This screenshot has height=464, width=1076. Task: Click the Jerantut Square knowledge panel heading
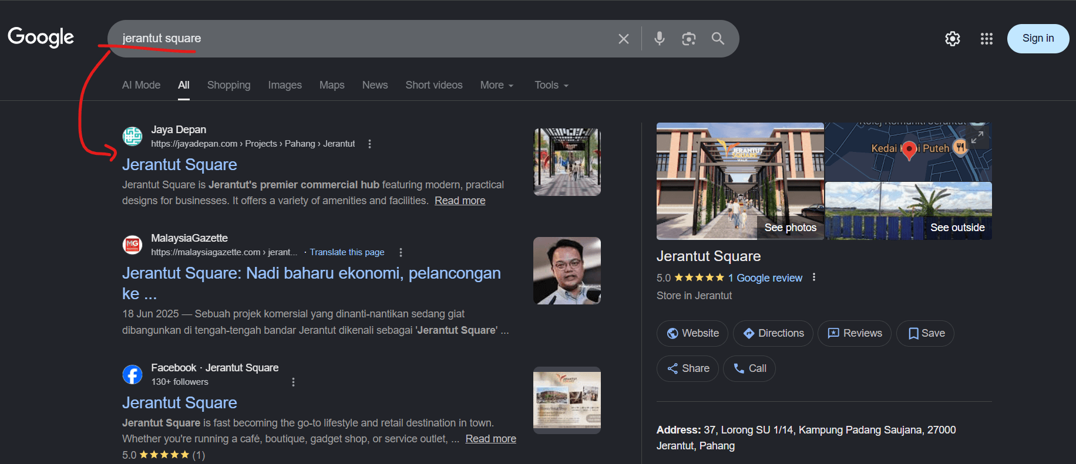708,256
